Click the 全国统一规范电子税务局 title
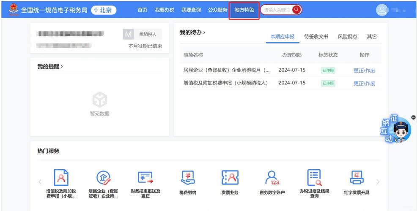The width and height of the screenshot is (417, 211). (54, 10)
